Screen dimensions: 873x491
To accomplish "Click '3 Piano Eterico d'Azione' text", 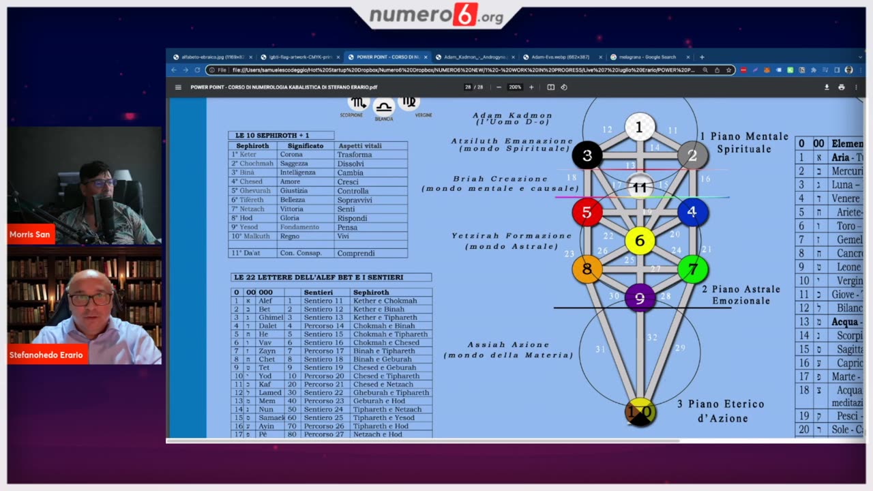I will click(x=721, y=411).
